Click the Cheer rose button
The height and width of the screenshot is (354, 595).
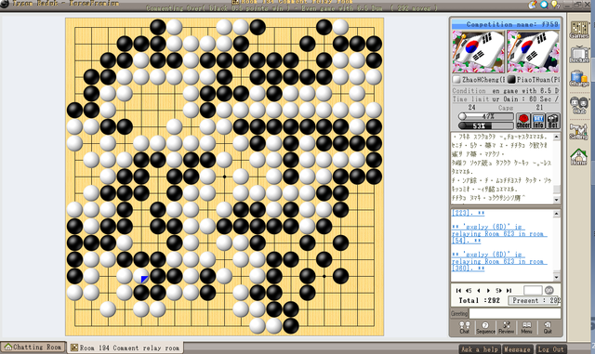[x=522, y=121]
